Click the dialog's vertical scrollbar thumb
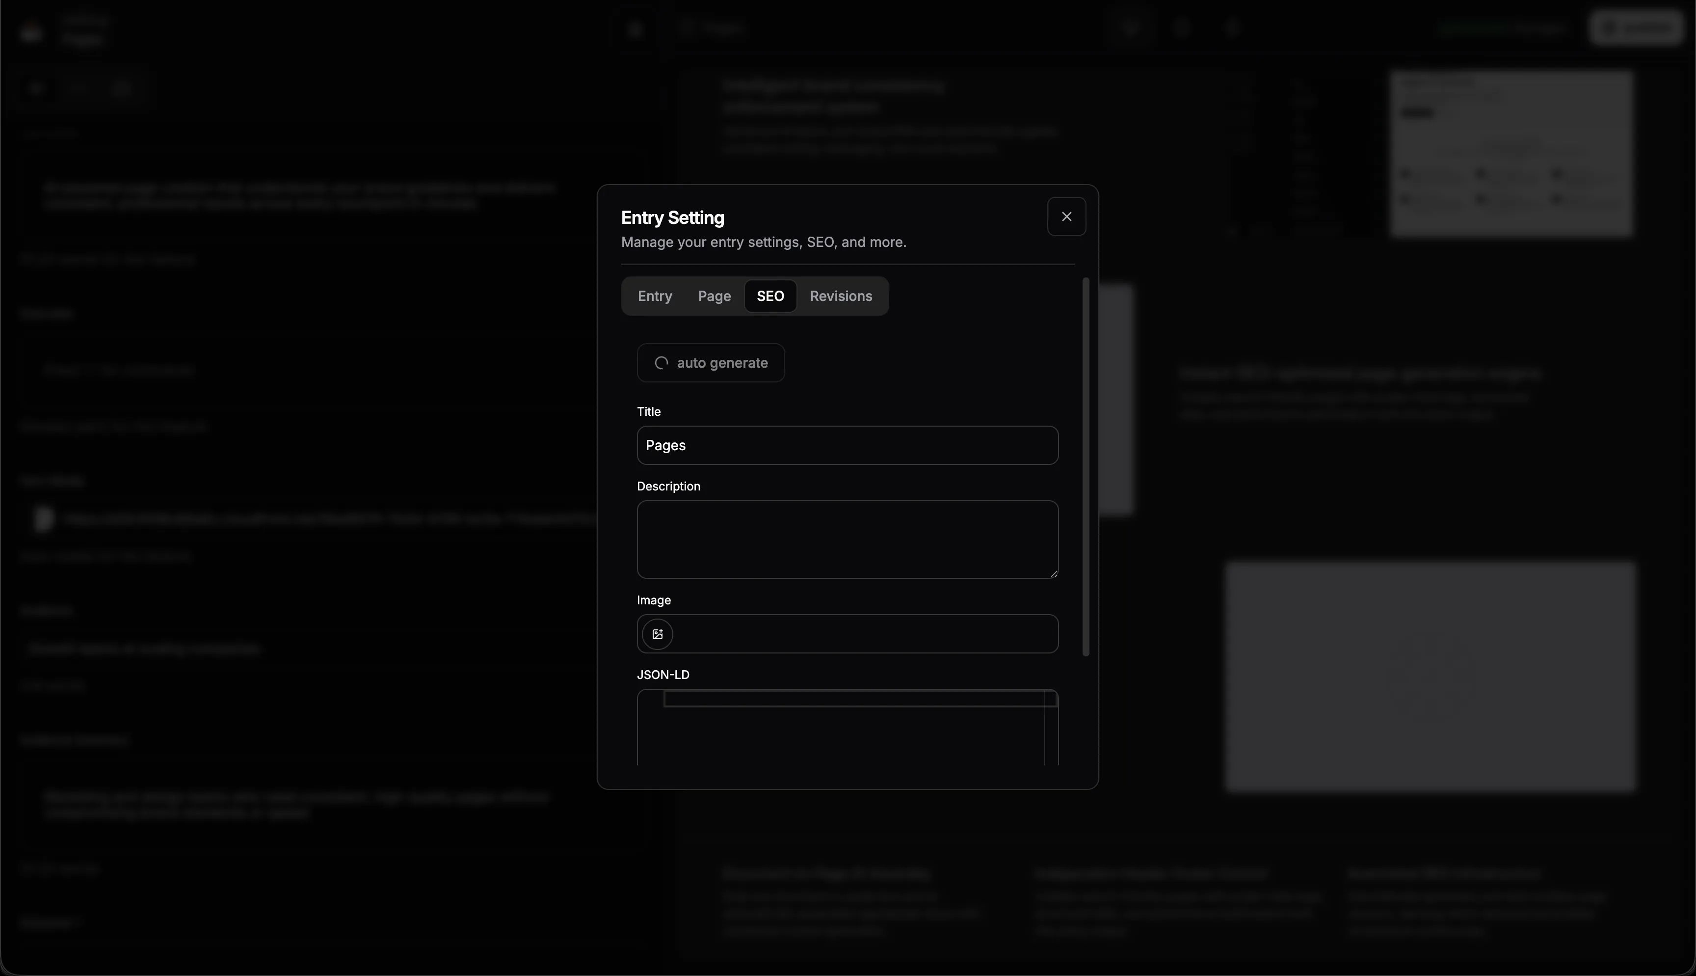This screenshot has width=1696, height=976. (x=1086, y=466)
